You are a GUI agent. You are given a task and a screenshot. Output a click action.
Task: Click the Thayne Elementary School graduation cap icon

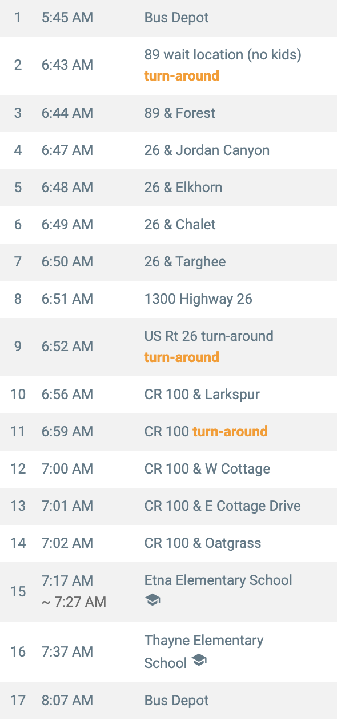coord(199,661)
